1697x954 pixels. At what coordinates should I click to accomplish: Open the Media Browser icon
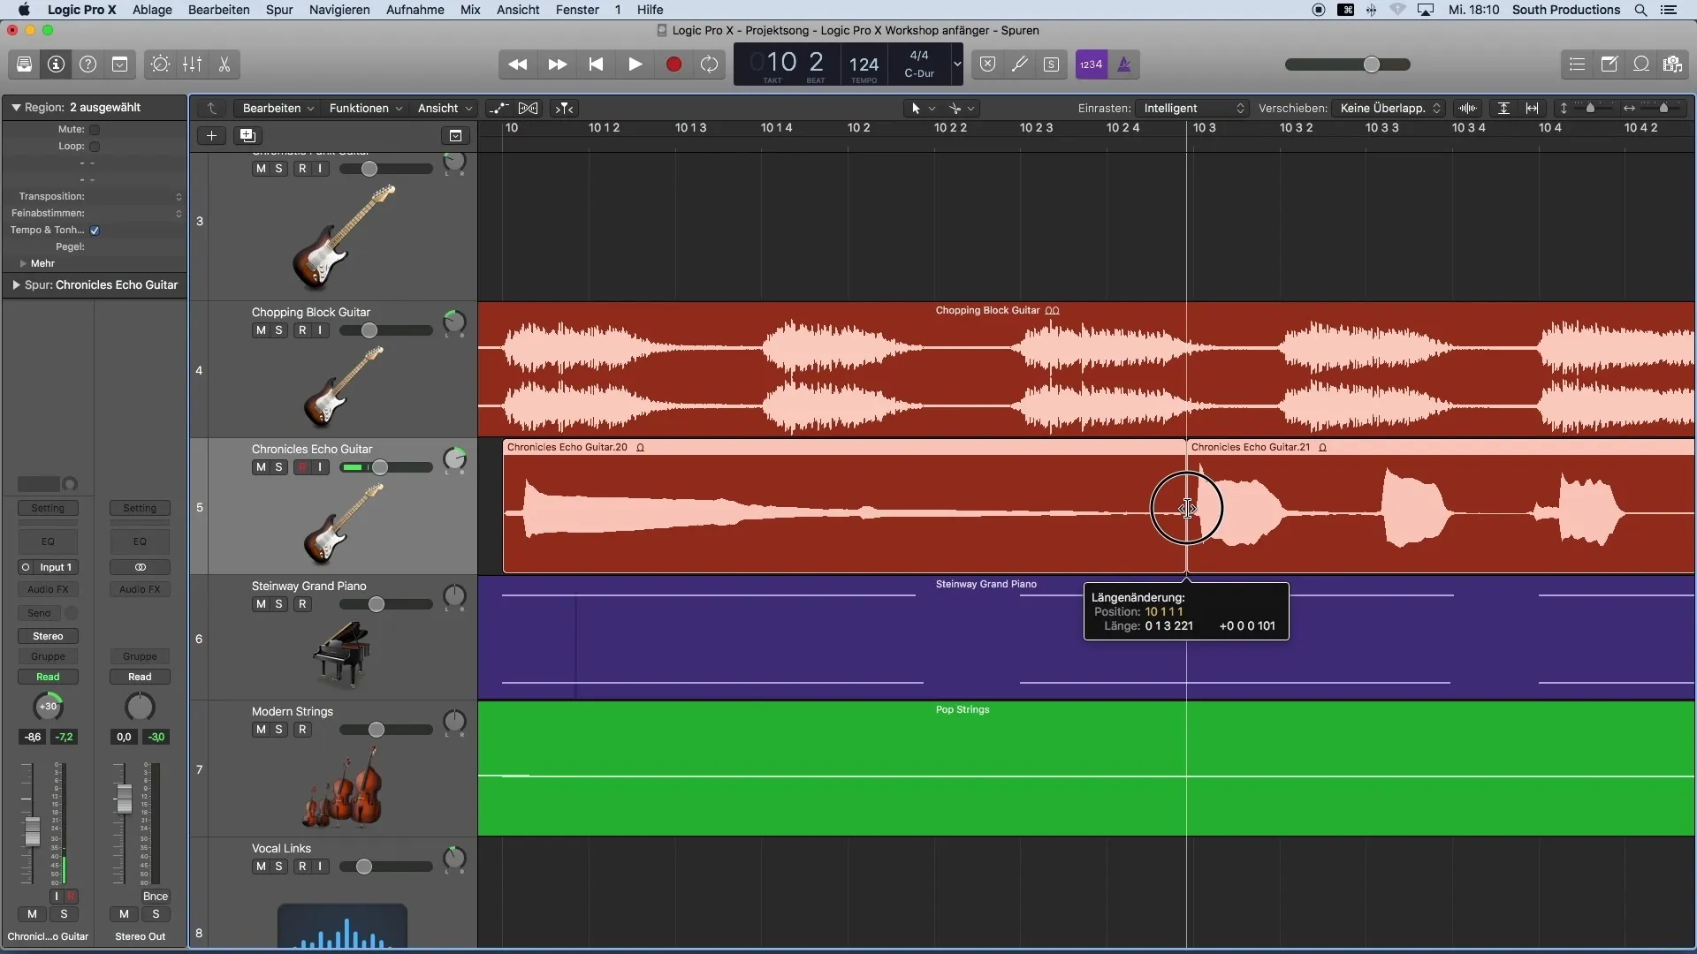click(x=1672, y=64)
